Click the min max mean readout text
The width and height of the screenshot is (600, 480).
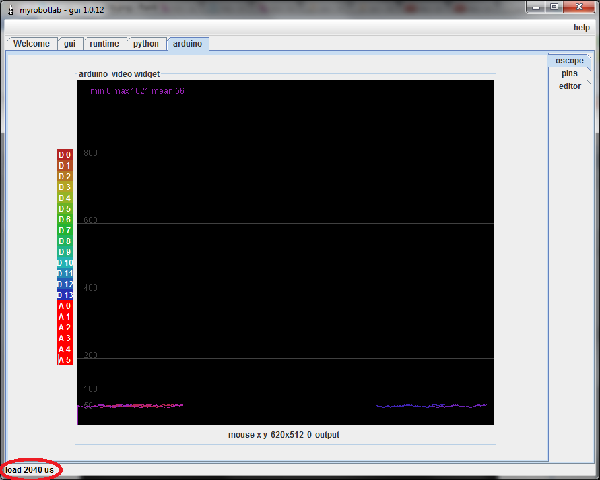point(137,91)
